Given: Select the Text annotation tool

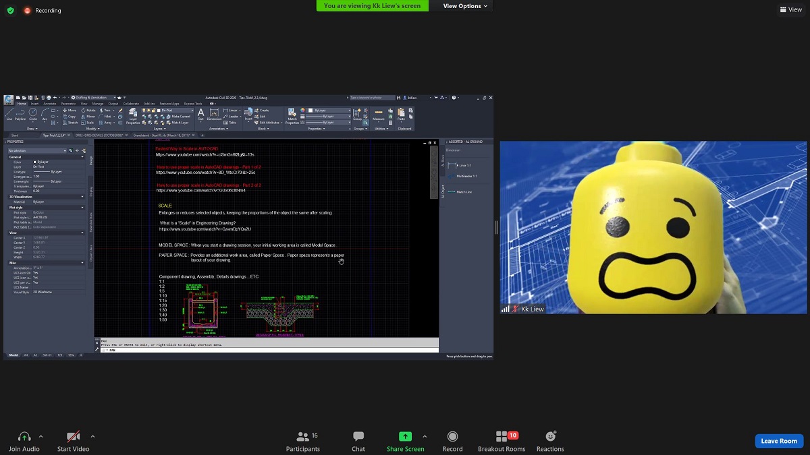Looking at the screenshot, I should tap(200, 114).
